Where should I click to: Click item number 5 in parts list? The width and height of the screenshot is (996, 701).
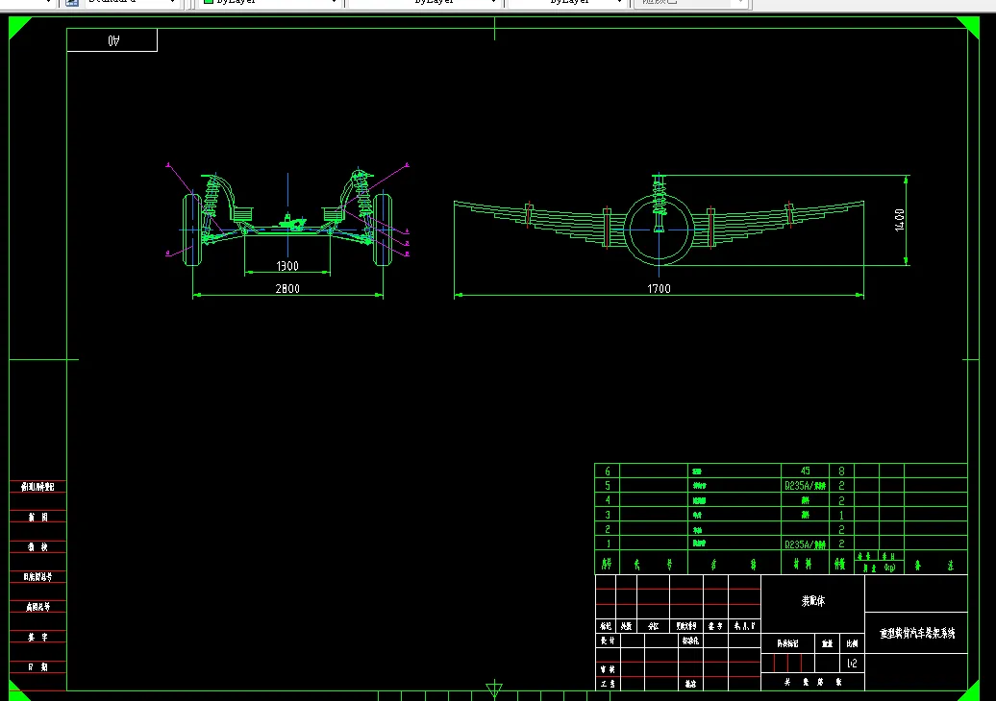[608, 485]
